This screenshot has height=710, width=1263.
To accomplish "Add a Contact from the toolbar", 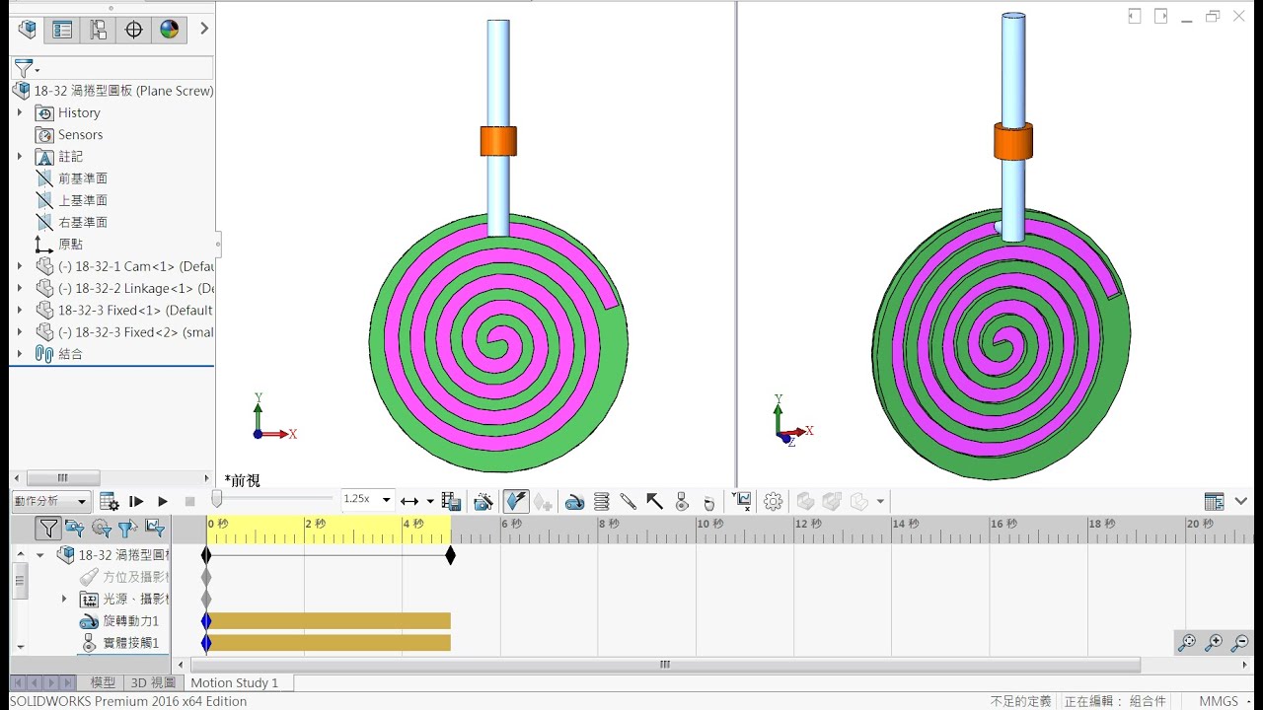I will point(681,501).
